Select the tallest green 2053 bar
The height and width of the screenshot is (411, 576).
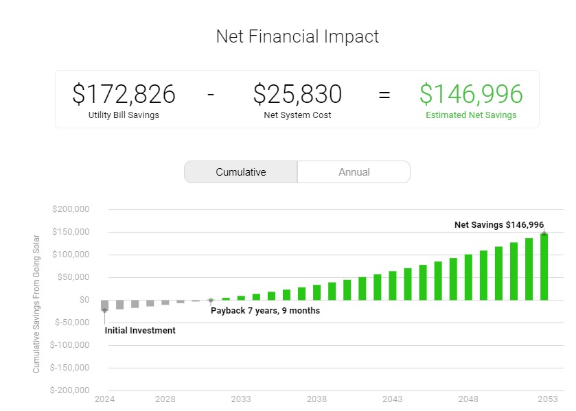click(x=544, y=267)
